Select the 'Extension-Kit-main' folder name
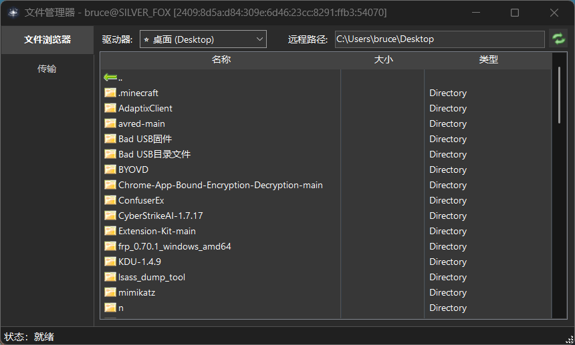Screen dimensions: 575x345 [x=157, y=231]
